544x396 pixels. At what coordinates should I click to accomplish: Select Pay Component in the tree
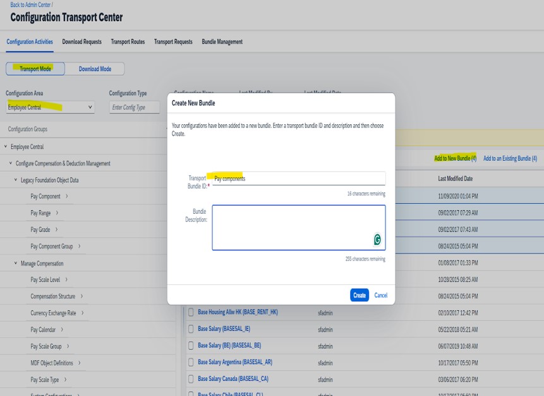(x=45, y=196)
